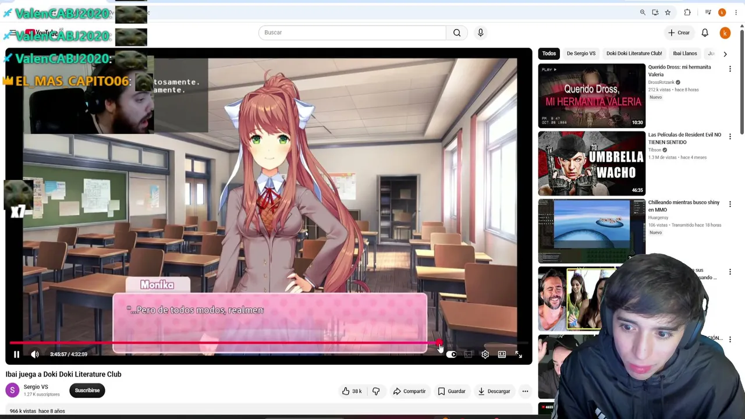Pause the video playback
The image size is (745, 419).
click(16, 354)
